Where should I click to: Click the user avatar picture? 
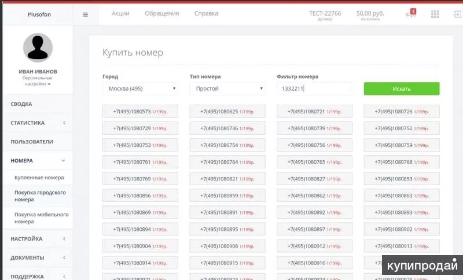(x=38, y=47)
